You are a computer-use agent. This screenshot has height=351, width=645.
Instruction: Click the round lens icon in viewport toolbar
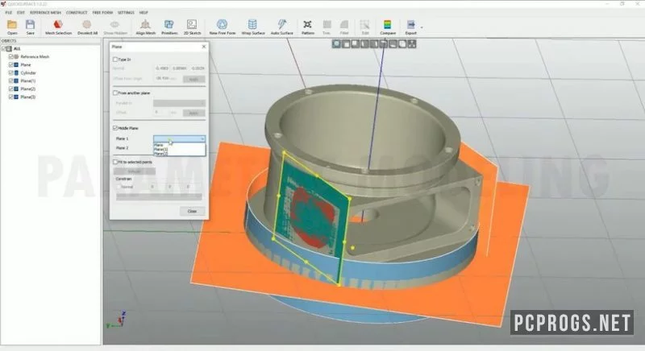pos(336,43)
